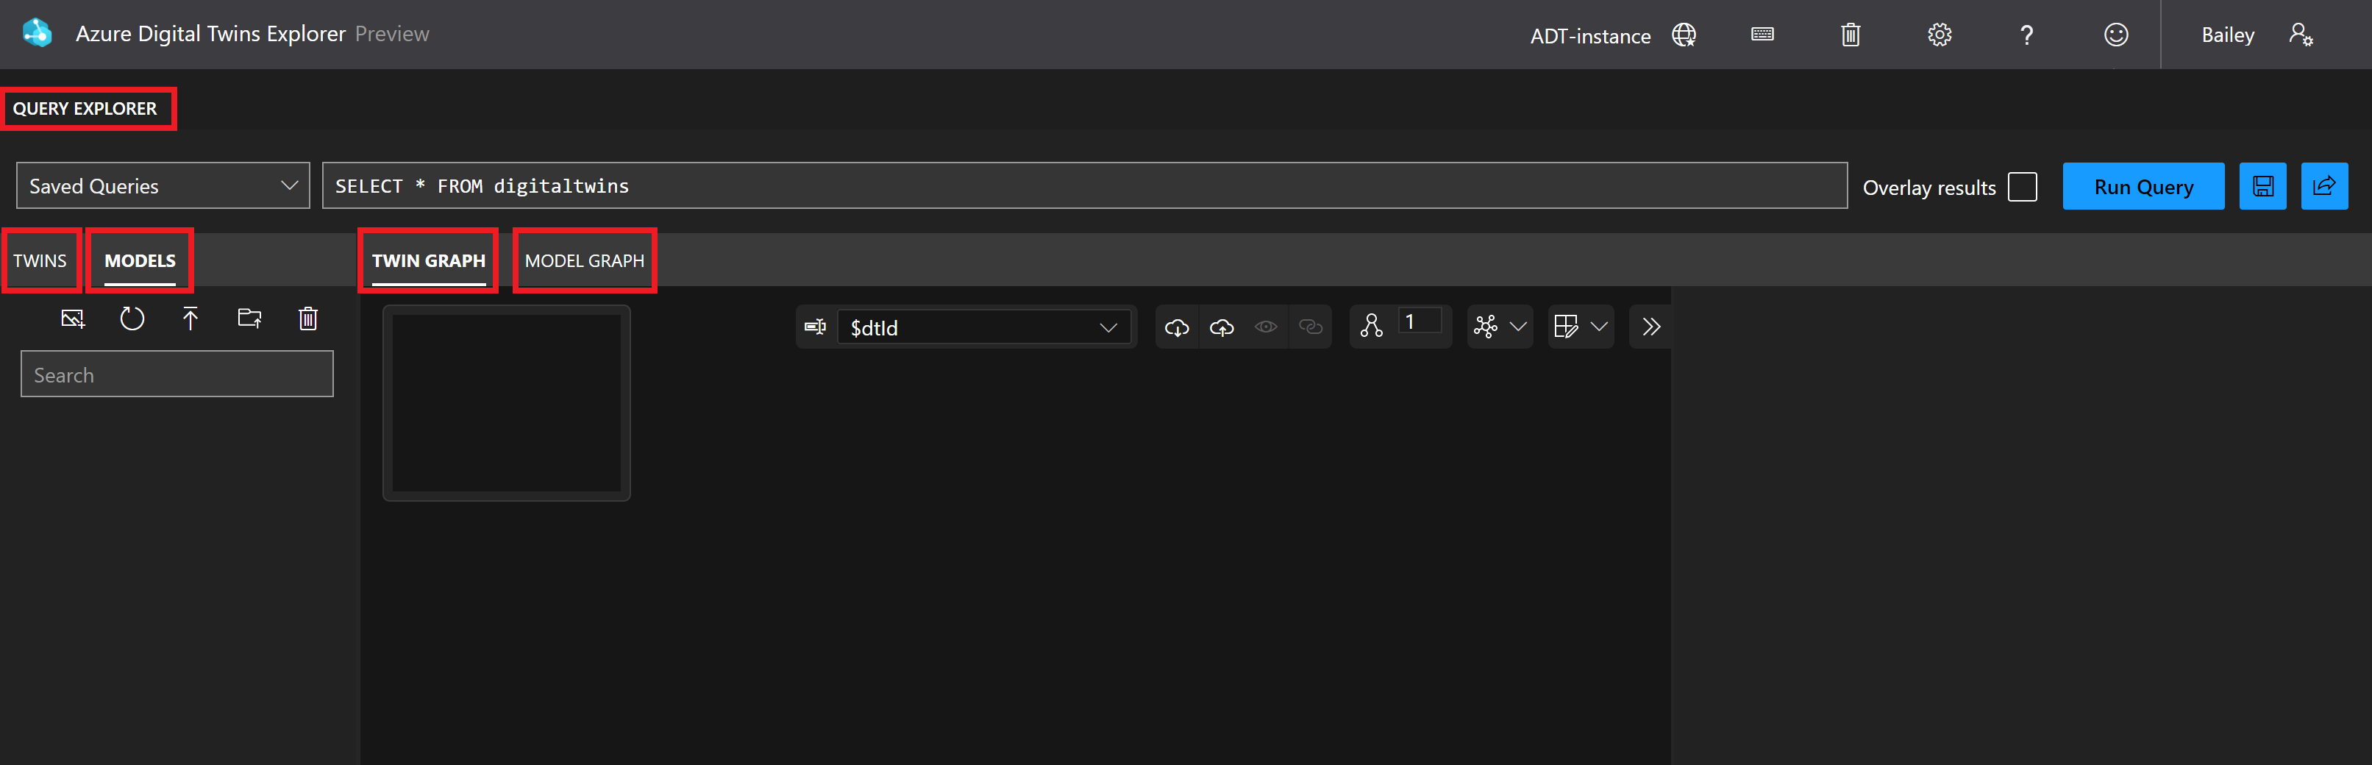Click the ADT-instance name

click(x=1590, y=36)
